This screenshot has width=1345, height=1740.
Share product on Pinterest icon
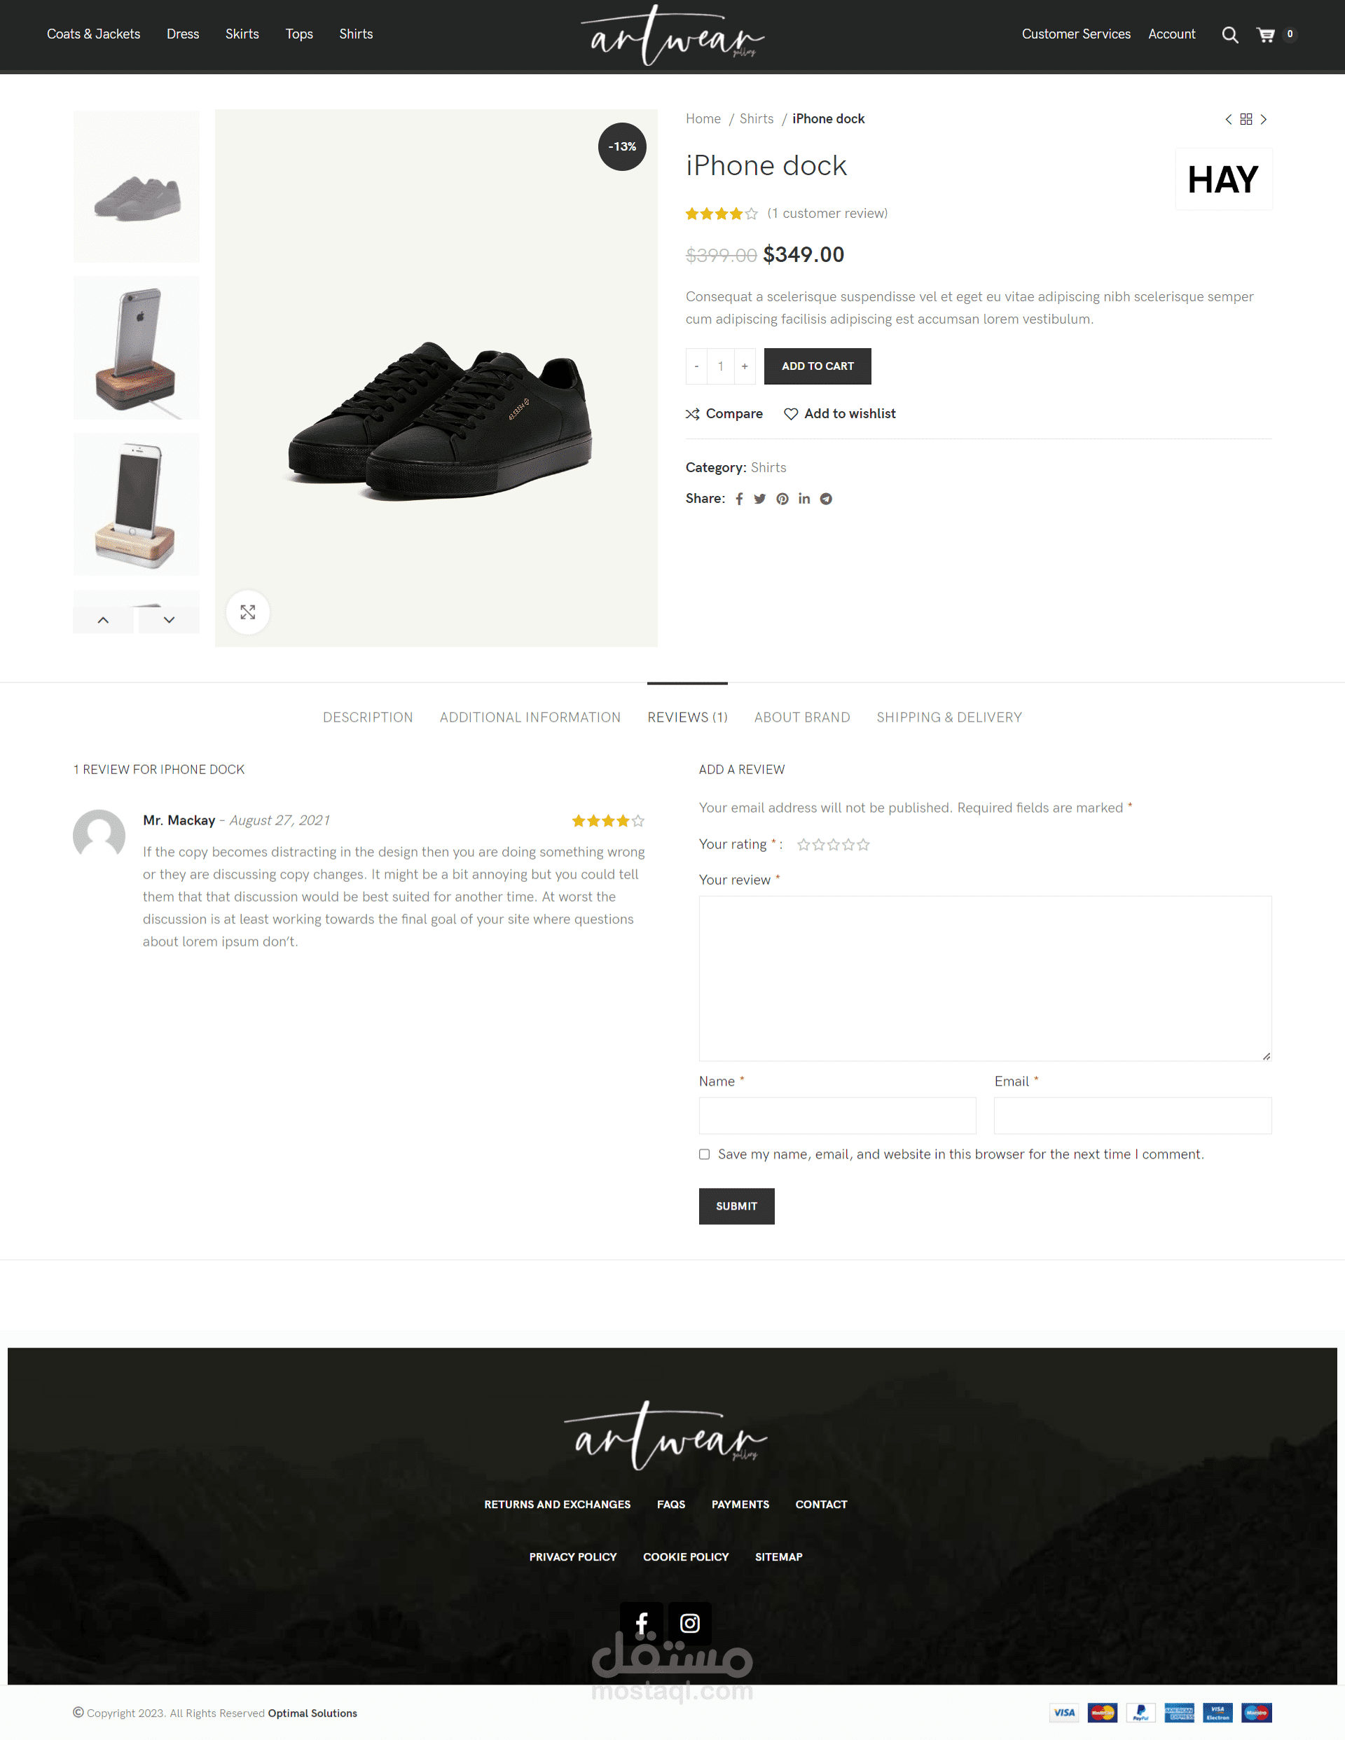tap(782, 499)
